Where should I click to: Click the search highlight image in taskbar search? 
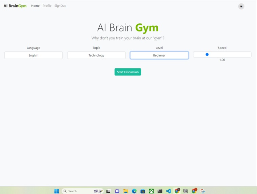click(98, 191)
